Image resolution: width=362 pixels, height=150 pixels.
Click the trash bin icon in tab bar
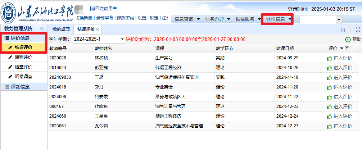click(x=343, y=30)
